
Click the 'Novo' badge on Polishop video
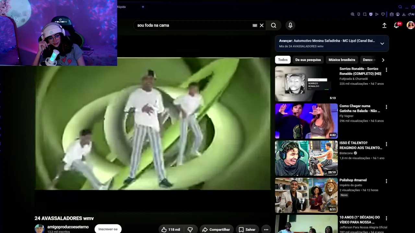click(x=344, y=195)
